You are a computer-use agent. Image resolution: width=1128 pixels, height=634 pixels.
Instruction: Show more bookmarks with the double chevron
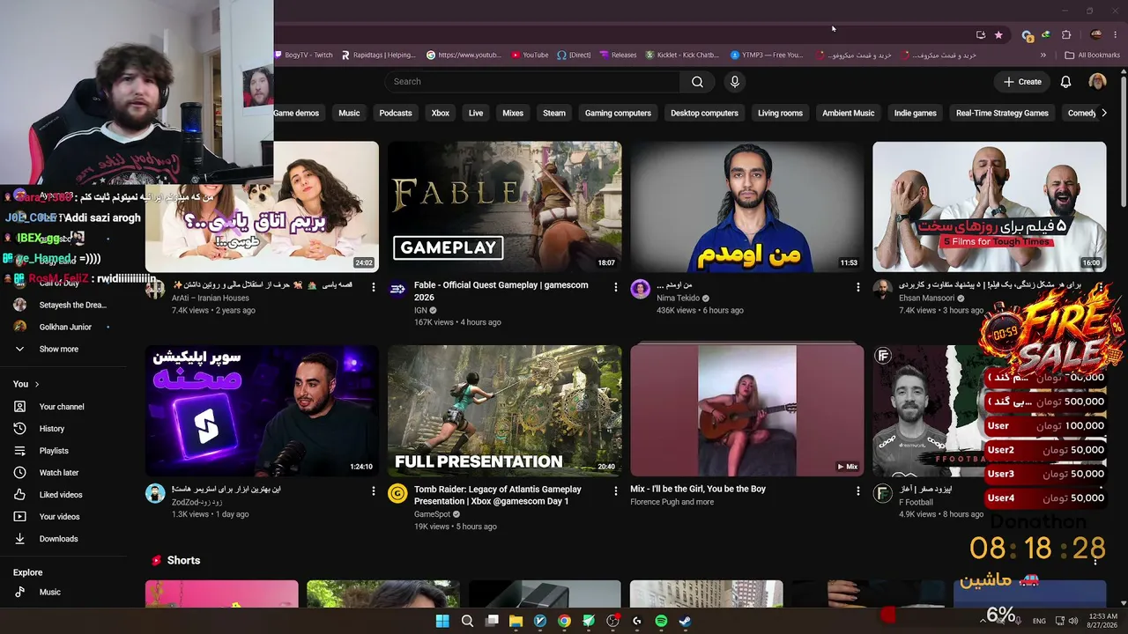tap(1043, 55)
